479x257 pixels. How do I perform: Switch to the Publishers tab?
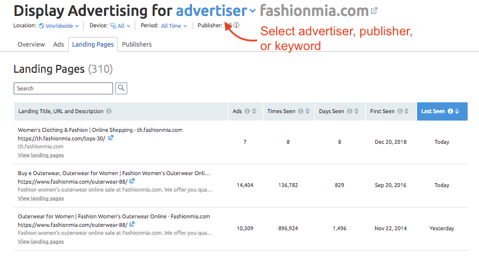pos(136,44)
